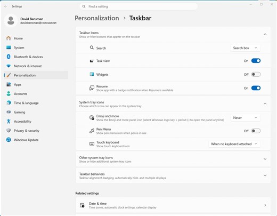The height and width of the screenshot is (216, 277).
Task: Click davidbensman@comcast.net account email
Action: [38, 23]
